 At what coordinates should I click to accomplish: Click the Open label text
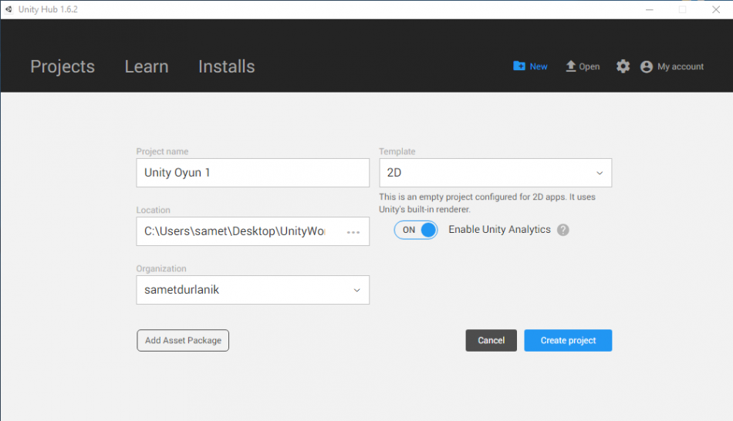point(589,67)
